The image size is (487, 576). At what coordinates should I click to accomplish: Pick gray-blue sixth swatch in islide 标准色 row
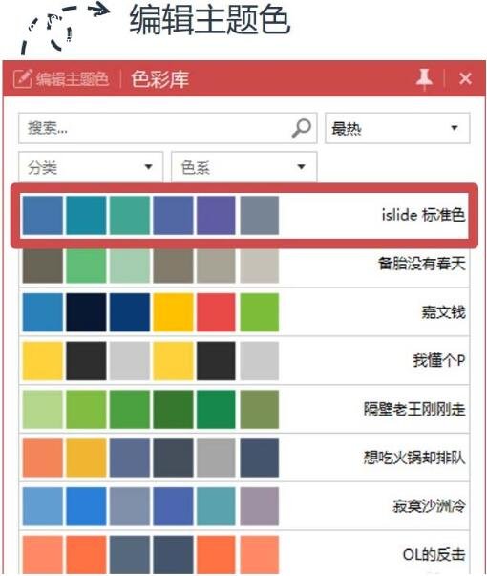[260, 215]
